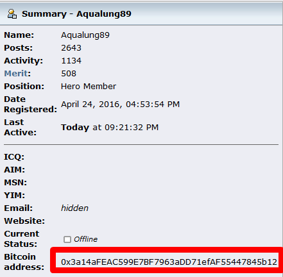Click the profile summary user icon
The width and height of the screenshot is (283, 277).
(12, 14)
